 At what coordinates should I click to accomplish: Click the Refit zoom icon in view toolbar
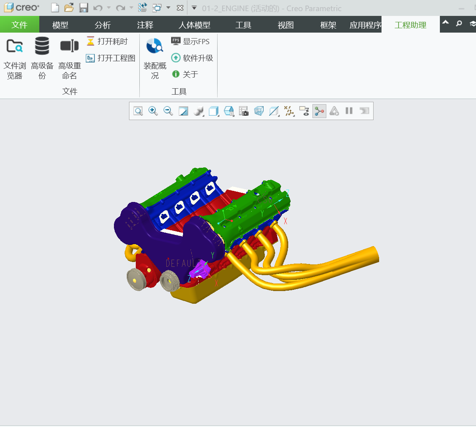pyautogui.click(x=138, y=111)
